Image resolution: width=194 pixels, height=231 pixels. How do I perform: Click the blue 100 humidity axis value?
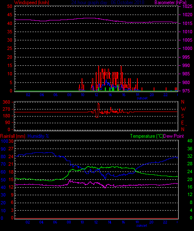tap(5, 142)
